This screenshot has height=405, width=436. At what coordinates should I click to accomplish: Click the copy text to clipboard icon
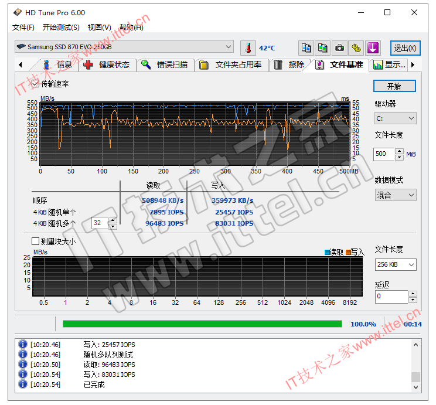305,47
